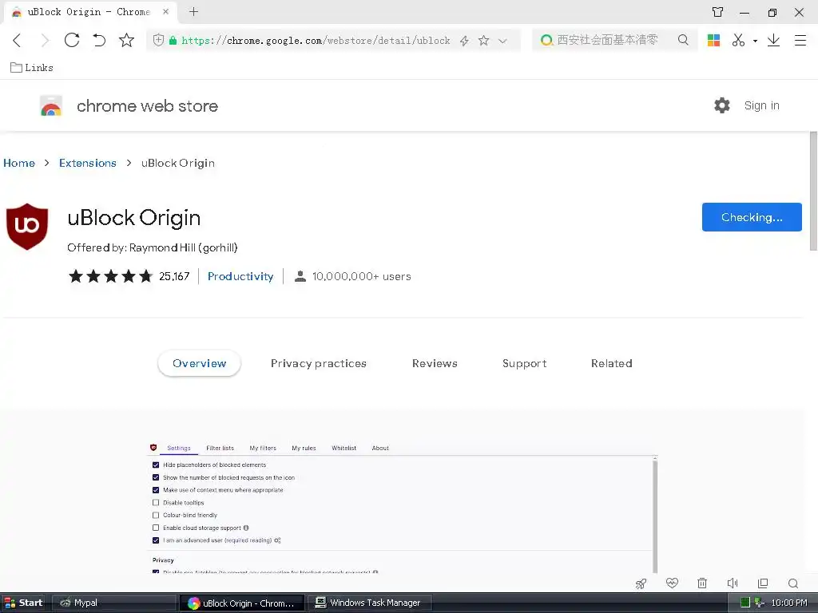Open the Productivity category link
The height and width of the screenshot is (613, 818).
240,276
